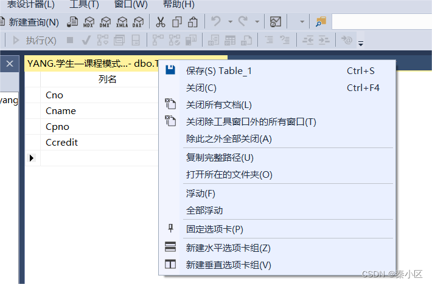Choose 新建水平选项卡组 menu item
This screenshot has height=284, width=432.
pos(277,248)
